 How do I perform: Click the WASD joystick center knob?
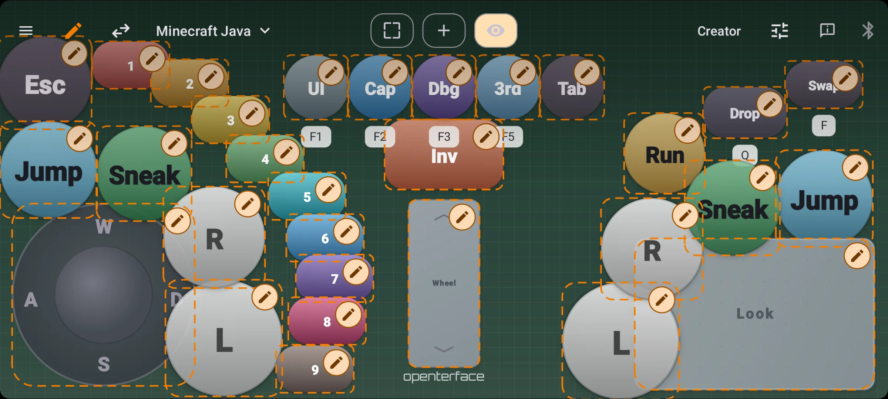(104, 295)
